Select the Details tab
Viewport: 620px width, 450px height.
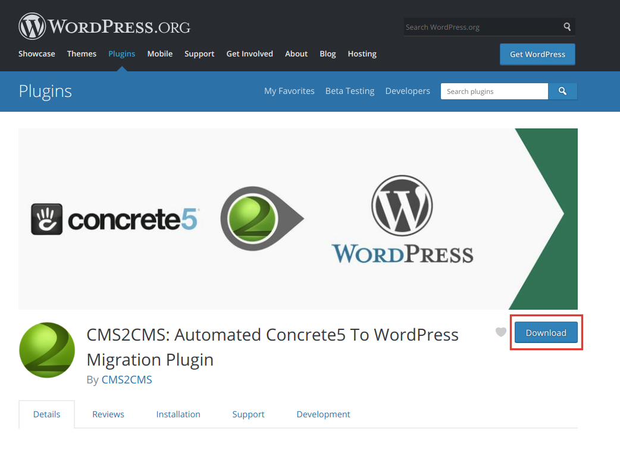click(46, 414)
